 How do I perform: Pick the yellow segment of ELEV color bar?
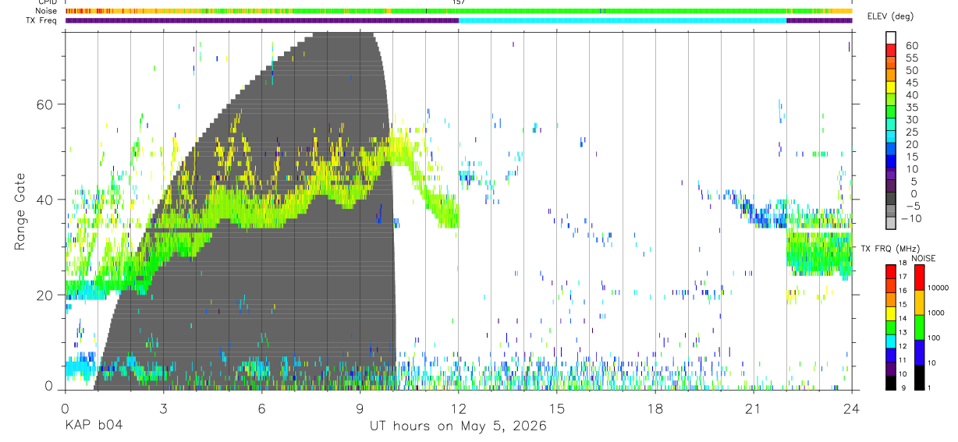(x=891, y=87)
